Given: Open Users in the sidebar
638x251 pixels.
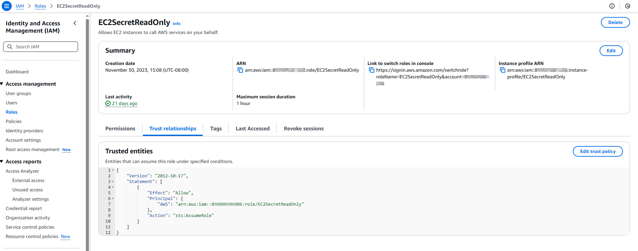Looking at the screenshot, I should [x=11, y=103].
